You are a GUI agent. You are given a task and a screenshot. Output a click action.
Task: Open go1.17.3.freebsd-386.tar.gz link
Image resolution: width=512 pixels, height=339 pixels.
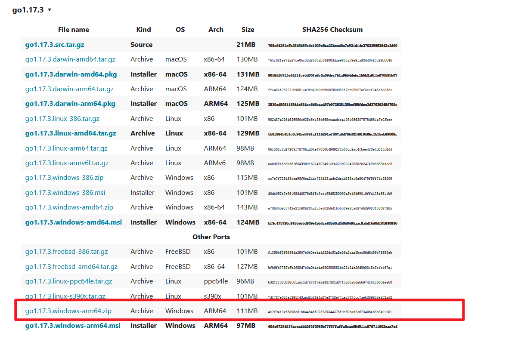click(67, 252)
